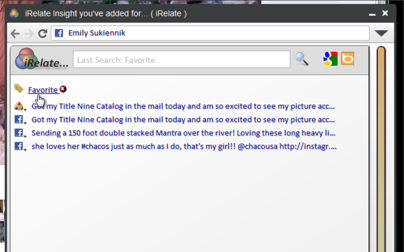Click the Last Search: Favorite input field
This screenshot has height=252, width=404.
click(x=181, y=60)
